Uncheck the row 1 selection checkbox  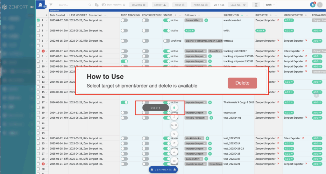39,20
